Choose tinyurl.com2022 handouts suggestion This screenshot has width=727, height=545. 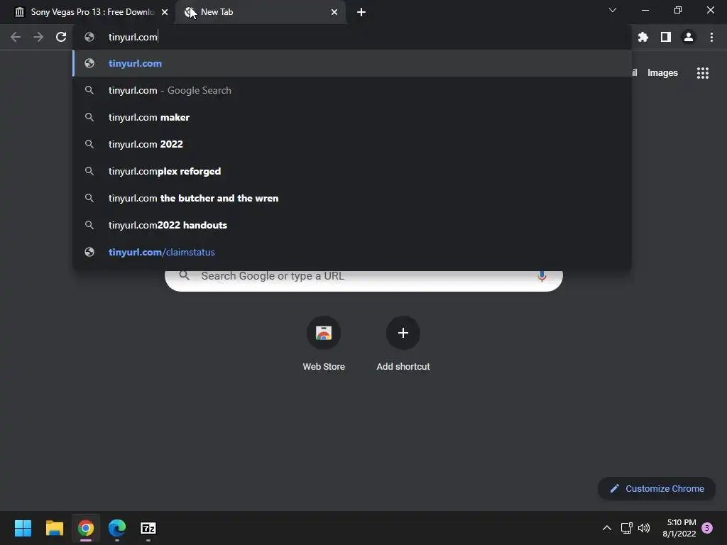click(352, 225)
